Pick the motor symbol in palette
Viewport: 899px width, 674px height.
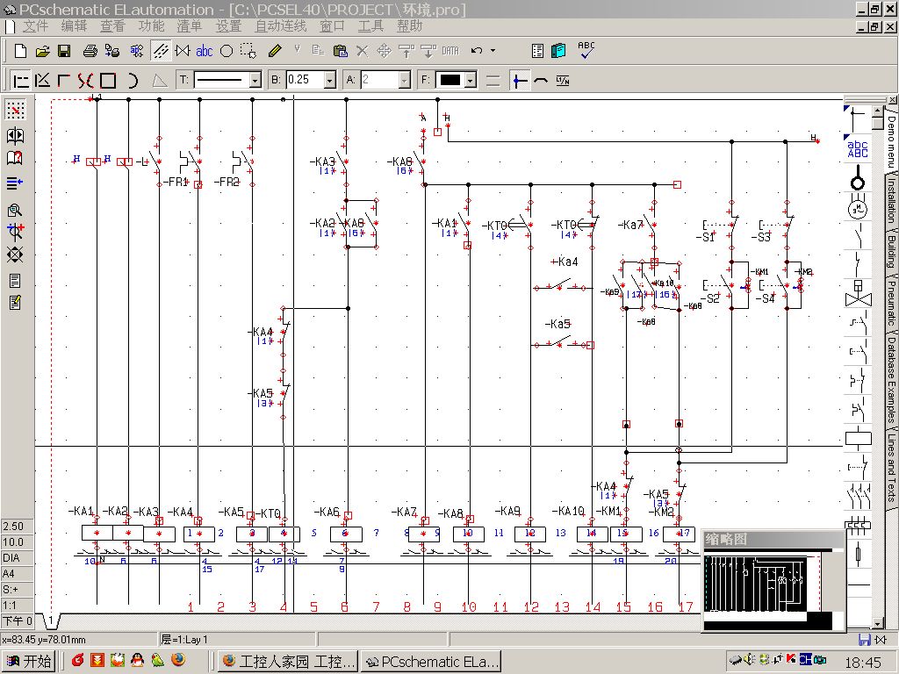click(857, 209)
